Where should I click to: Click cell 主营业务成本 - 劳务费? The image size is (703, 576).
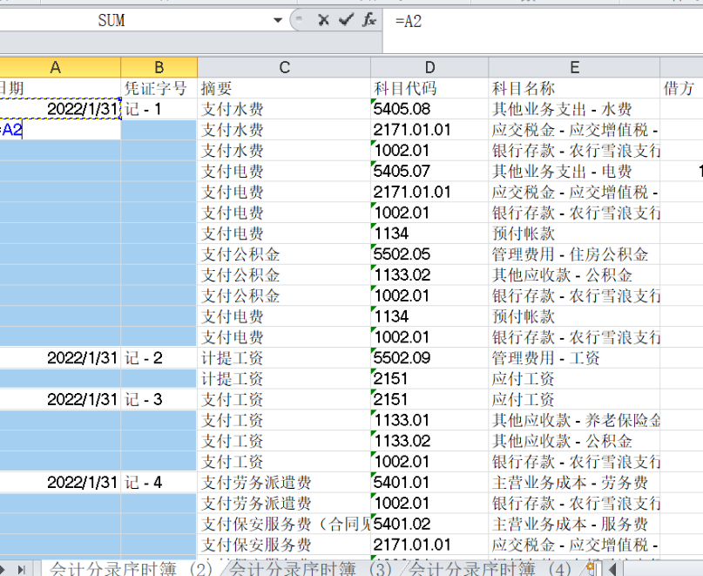pos(574,482)
